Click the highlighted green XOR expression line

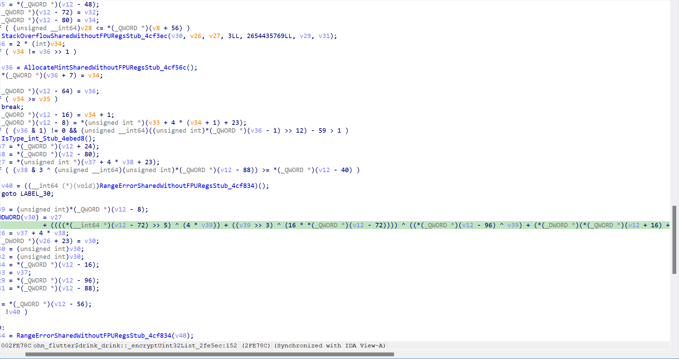tap(335, 225)
